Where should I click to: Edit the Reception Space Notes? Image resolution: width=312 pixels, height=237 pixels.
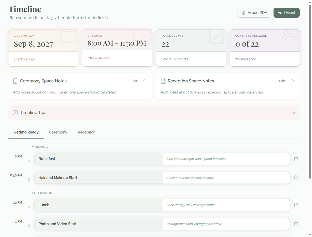click(x=282, y=81)
